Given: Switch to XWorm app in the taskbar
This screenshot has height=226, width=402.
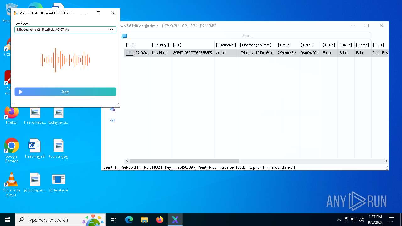Looking at the screenshot, I should (x=175, y=220).
